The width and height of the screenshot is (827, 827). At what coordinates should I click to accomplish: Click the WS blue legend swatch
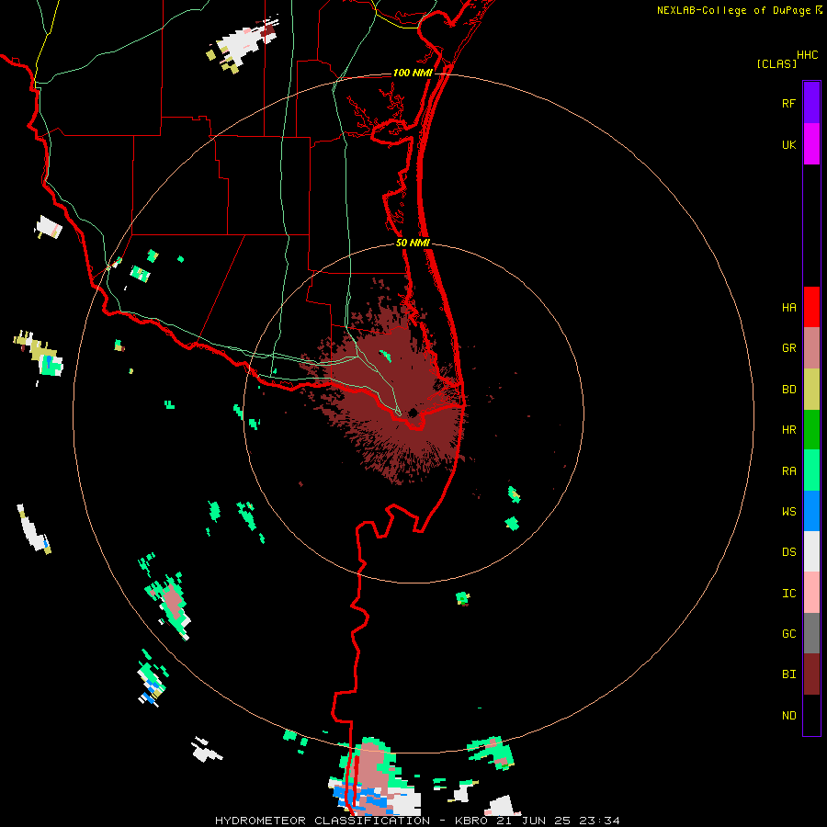pyautogui.click(x=811, y=511)
